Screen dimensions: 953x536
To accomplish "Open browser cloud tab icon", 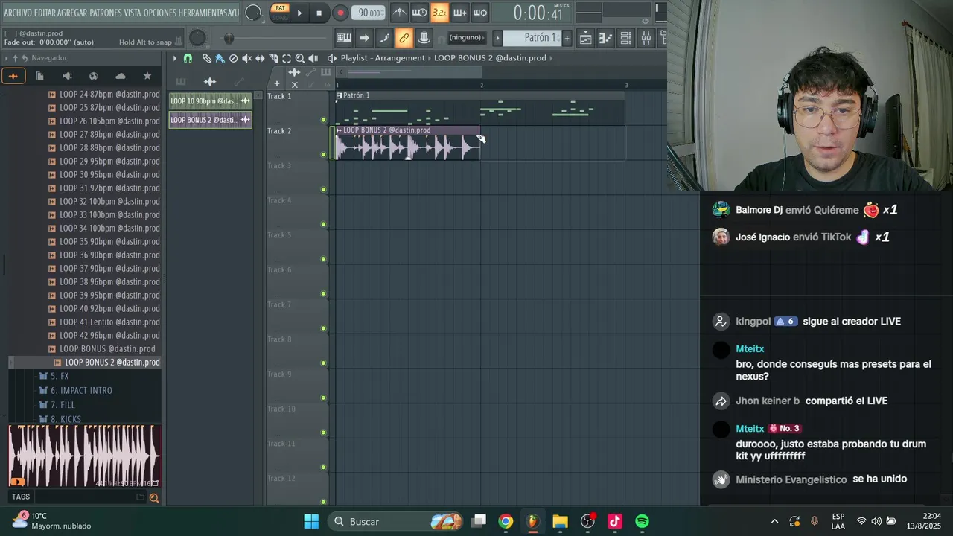I will click(x=120, y=76).
